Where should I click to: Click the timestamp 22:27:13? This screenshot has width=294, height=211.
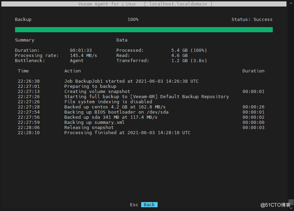click(29, 91)
